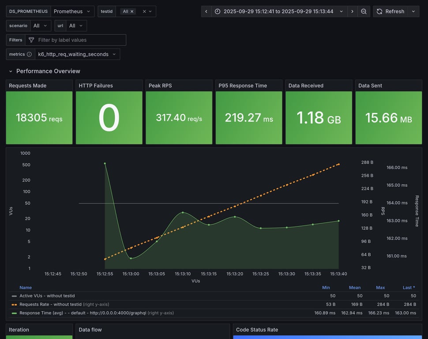The height and width of the screenshot is (339, 428).
Task: Click the Iteration panel title
Action: pos(19,330)
